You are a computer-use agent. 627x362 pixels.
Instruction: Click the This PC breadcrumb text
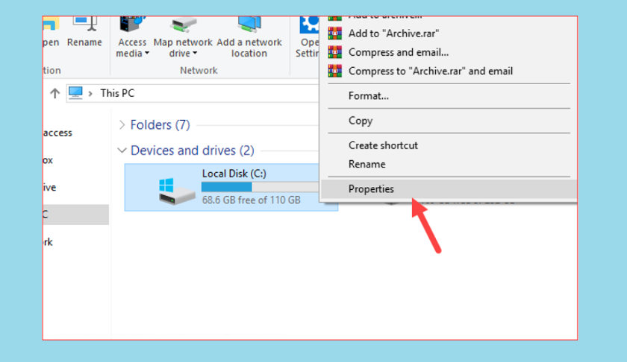pyautogui.click(x=117, y=93)
